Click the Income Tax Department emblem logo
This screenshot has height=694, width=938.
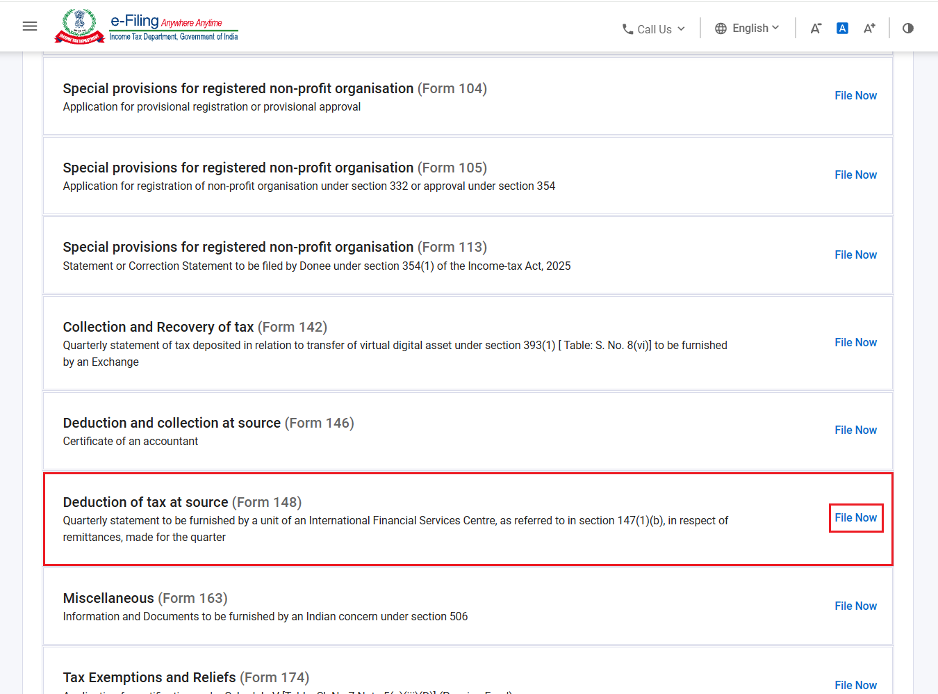[x=79, y=26]
